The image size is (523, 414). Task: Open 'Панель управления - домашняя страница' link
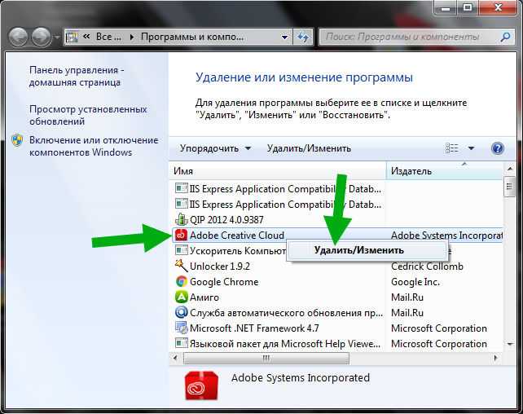coord(77,76)
